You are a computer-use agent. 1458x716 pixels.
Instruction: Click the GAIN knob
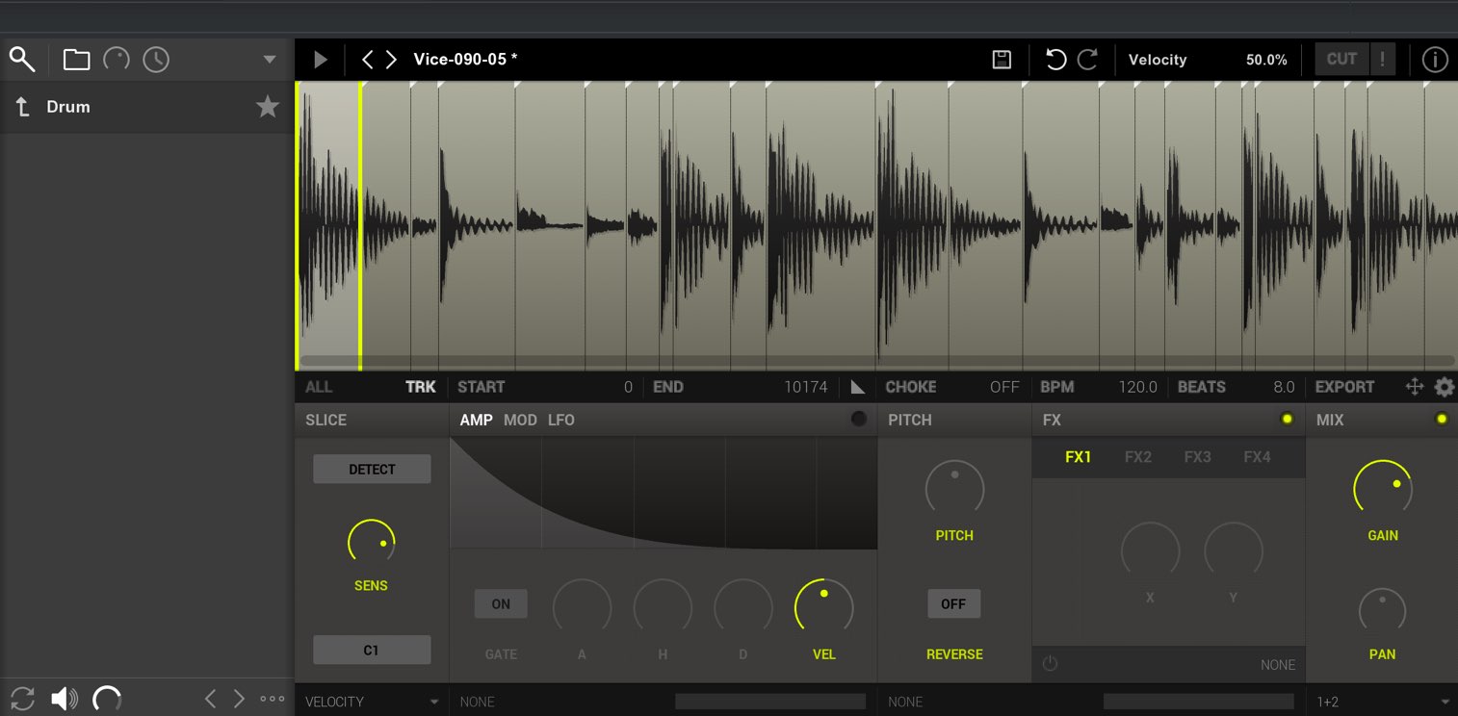(x=1383, y=489)
